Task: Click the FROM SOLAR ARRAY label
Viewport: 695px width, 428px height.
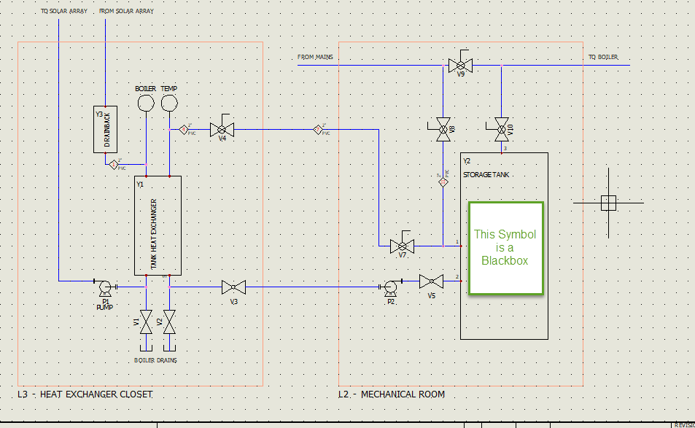Action: point(126,11)
